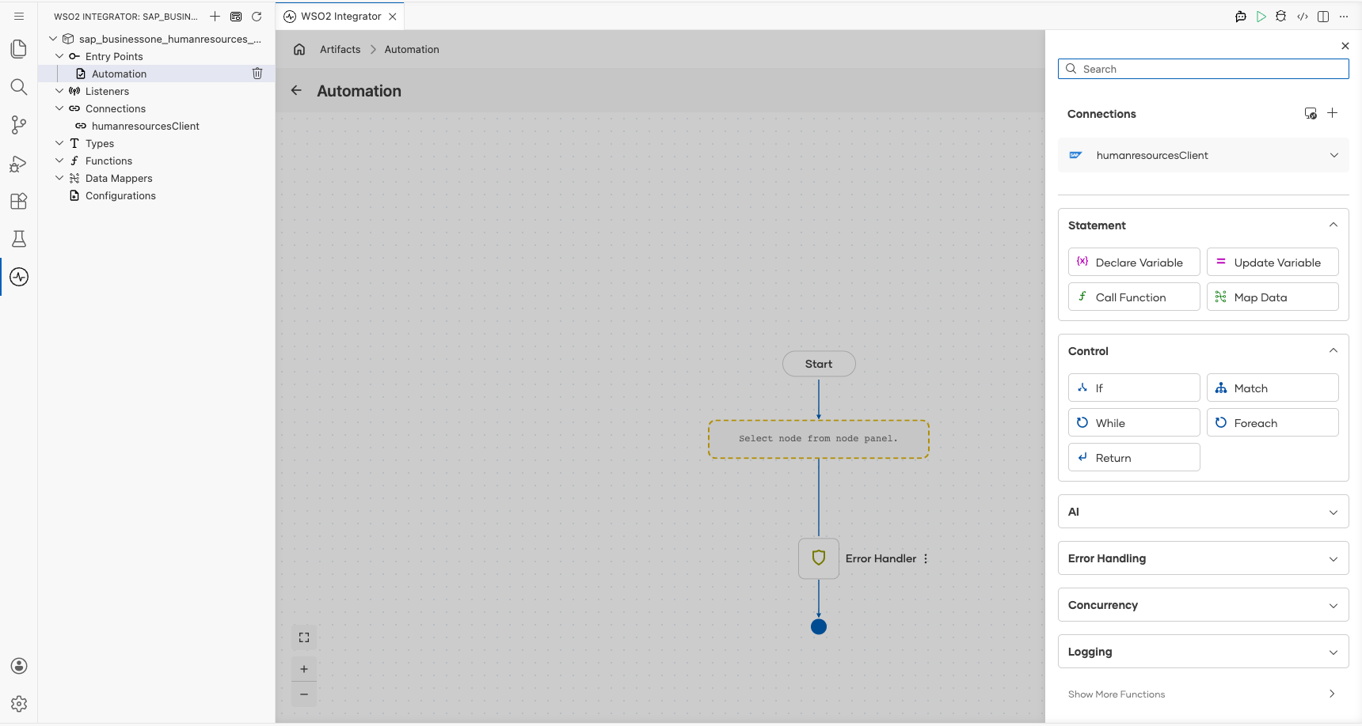Add a Call Function node
Screen dimensions: 1362x726
(1134, 297)
